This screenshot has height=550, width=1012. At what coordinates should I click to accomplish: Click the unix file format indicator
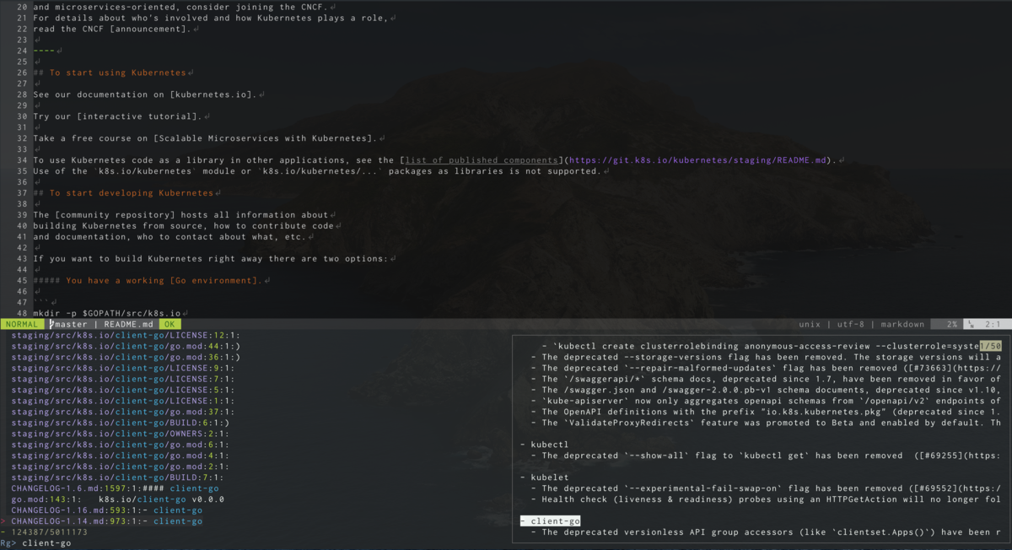point(810,324)
